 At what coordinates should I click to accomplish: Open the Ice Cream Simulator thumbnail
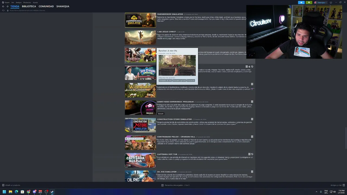coord(140,73)
